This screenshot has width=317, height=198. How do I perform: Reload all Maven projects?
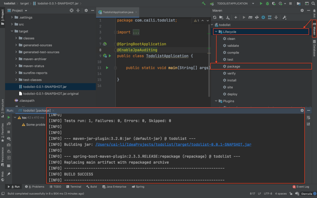point(215,17)
